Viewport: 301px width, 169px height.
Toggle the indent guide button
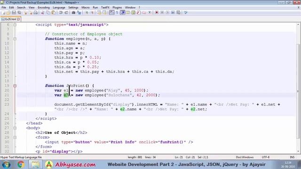122,13
